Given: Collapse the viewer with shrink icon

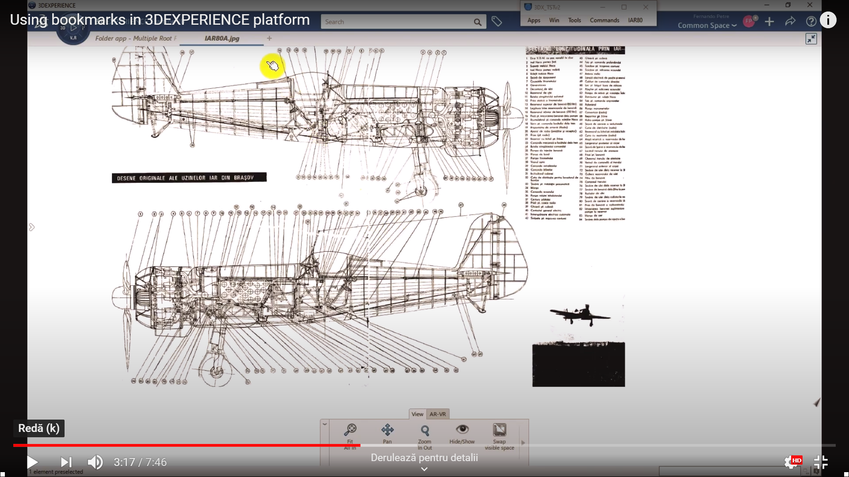Looking at the screenshot, I should coord(811,39).
